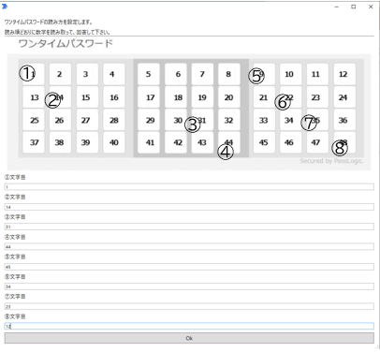380x352 pixels.
Task: Click matrix cell number 40
Action: pos(114,142)
